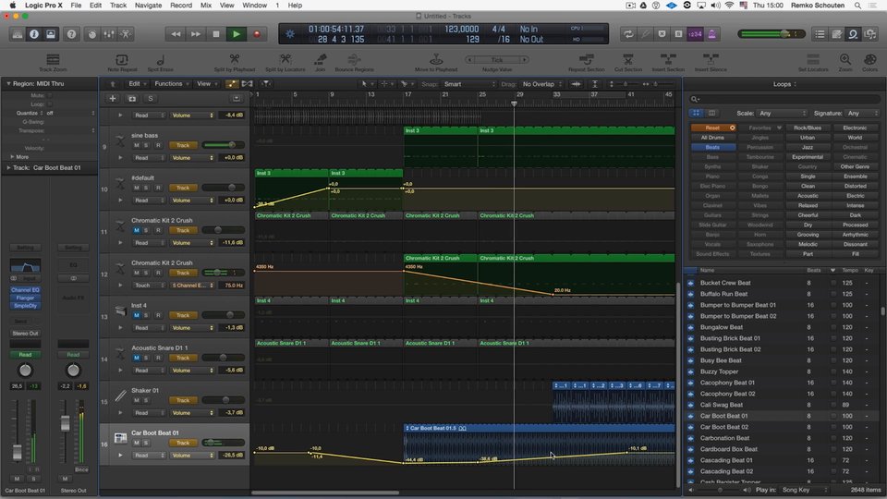887x499 pixels.
Task: Open the tracks area View dropdown
Action: [207, 84]
